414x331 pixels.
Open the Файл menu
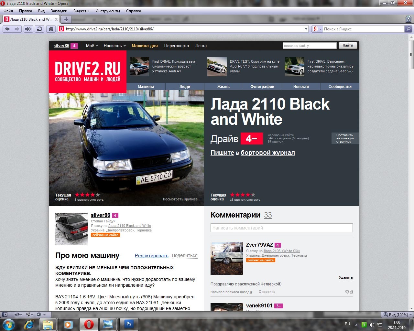coord(8,11)
